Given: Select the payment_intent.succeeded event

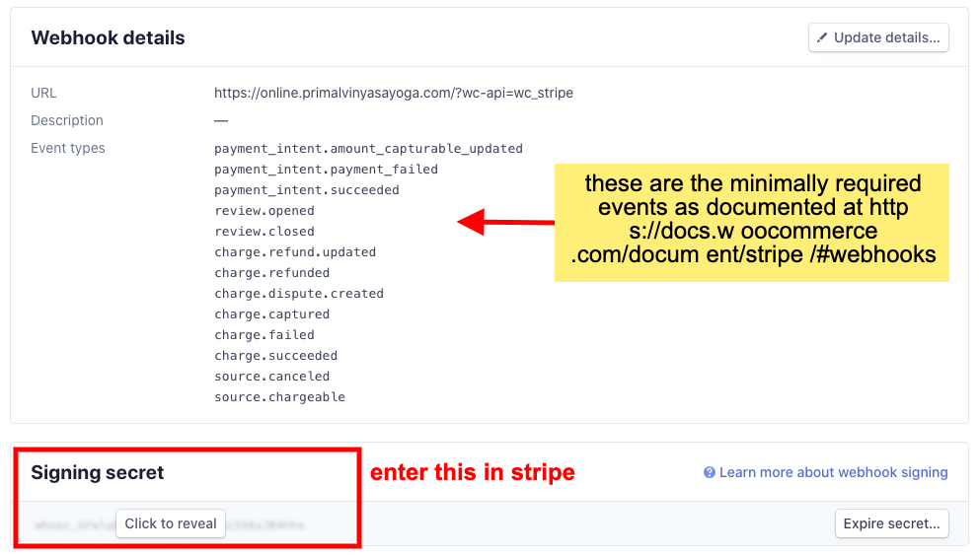Looking at the screenshot, I should [307, 190].
